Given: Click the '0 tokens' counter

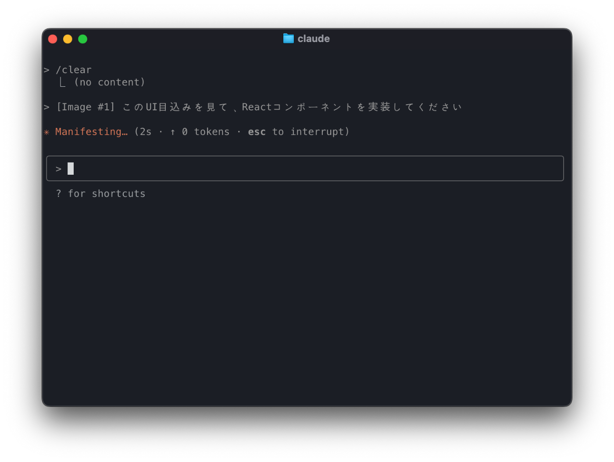Looking at the screenshot, I should pyautogui.click(x=206, y=132).
